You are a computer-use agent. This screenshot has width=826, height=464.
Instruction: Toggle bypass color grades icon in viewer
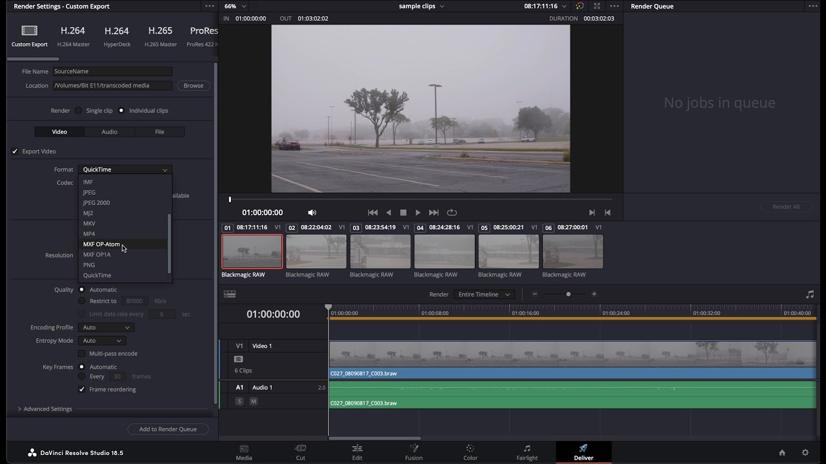coord(579,6)
